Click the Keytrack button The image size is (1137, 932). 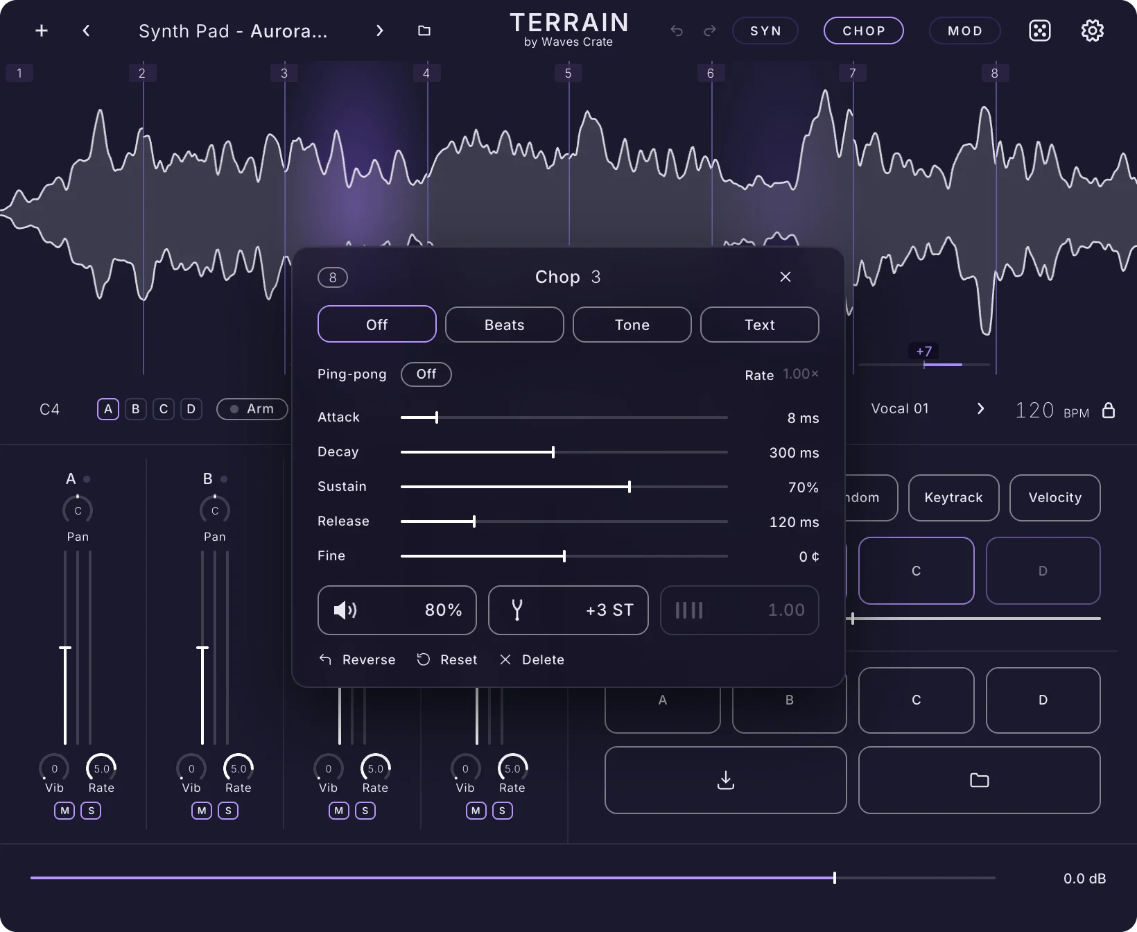pos(954,497)
